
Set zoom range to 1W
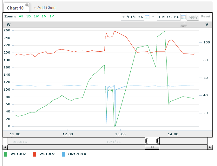[x=36, y=16]
